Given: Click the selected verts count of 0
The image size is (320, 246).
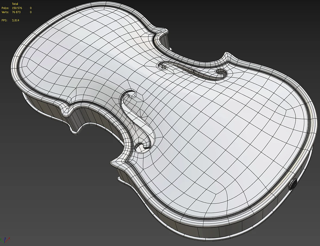Looking at the screenshot, I should point(31,12).
